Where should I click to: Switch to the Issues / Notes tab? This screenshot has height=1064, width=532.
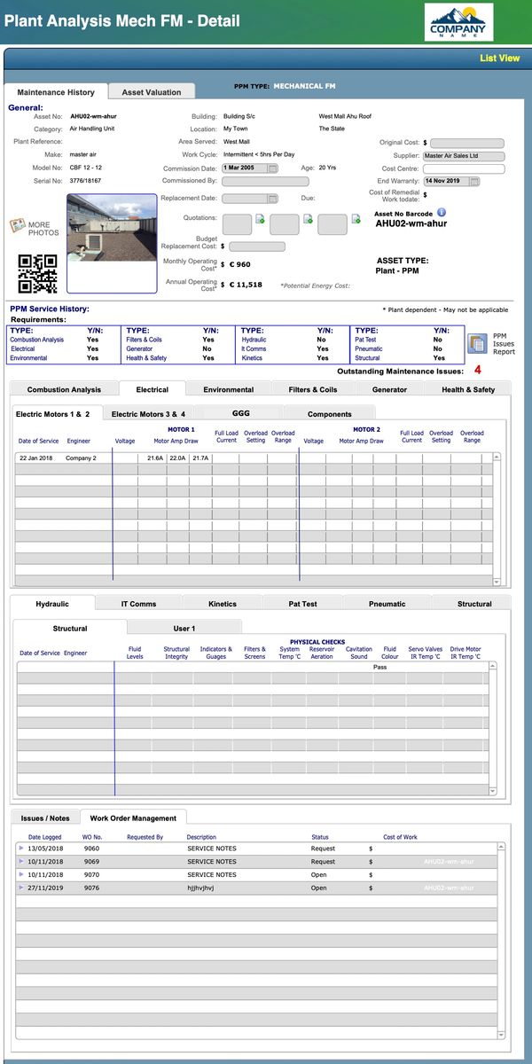coord(45,818)
